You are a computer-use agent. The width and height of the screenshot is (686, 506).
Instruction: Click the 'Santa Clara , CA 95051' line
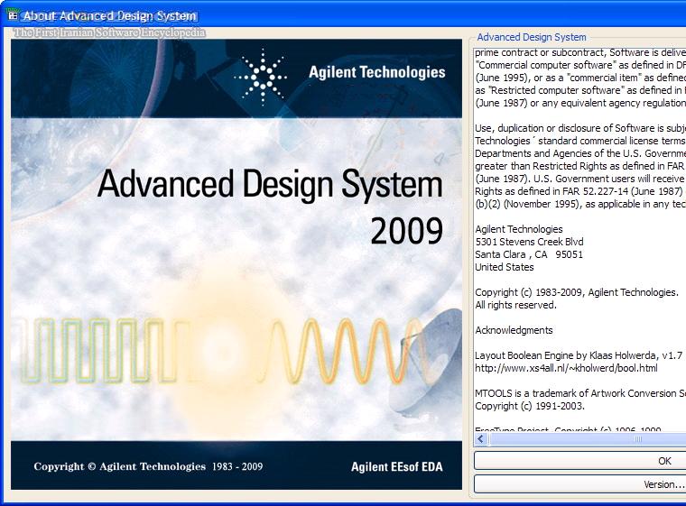529,254
